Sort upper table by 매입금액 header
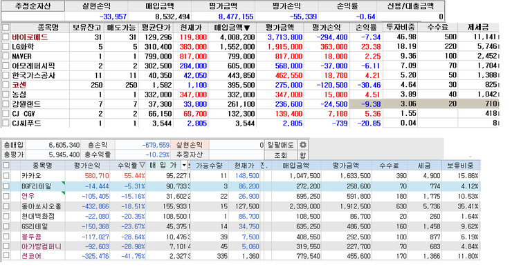The image size is (512, 267). (232, 28)
